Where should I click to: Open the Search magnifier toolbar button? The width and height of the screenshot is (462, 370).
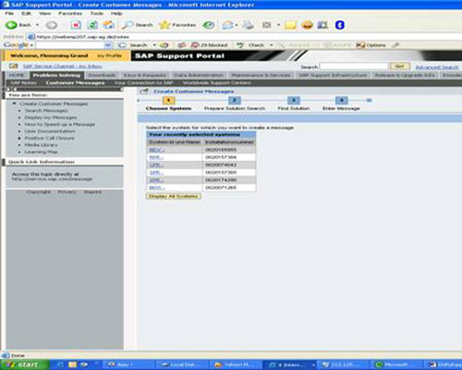[137, 25]
